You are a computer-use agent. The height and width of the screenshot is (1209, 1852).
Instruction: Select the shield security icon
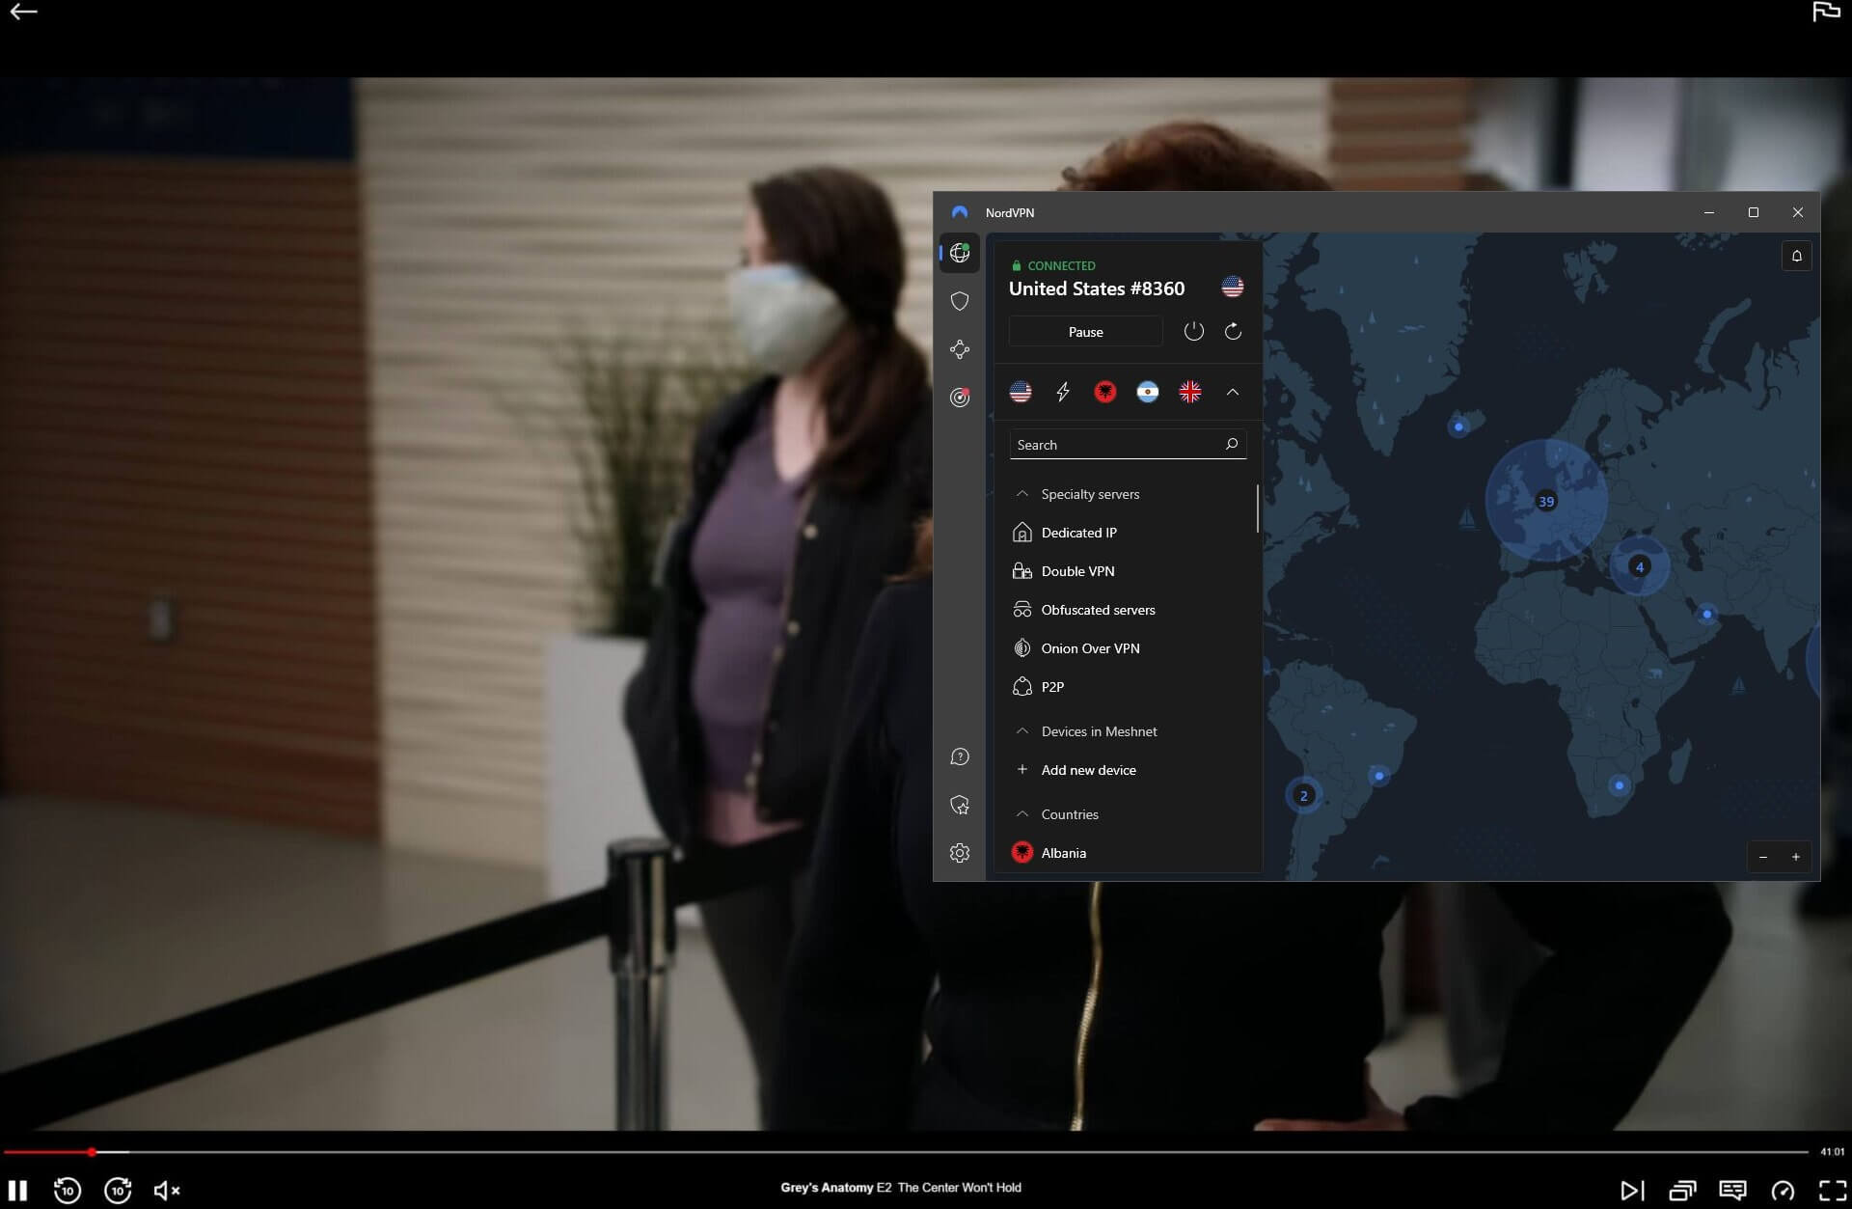click(x=960, y=300)
